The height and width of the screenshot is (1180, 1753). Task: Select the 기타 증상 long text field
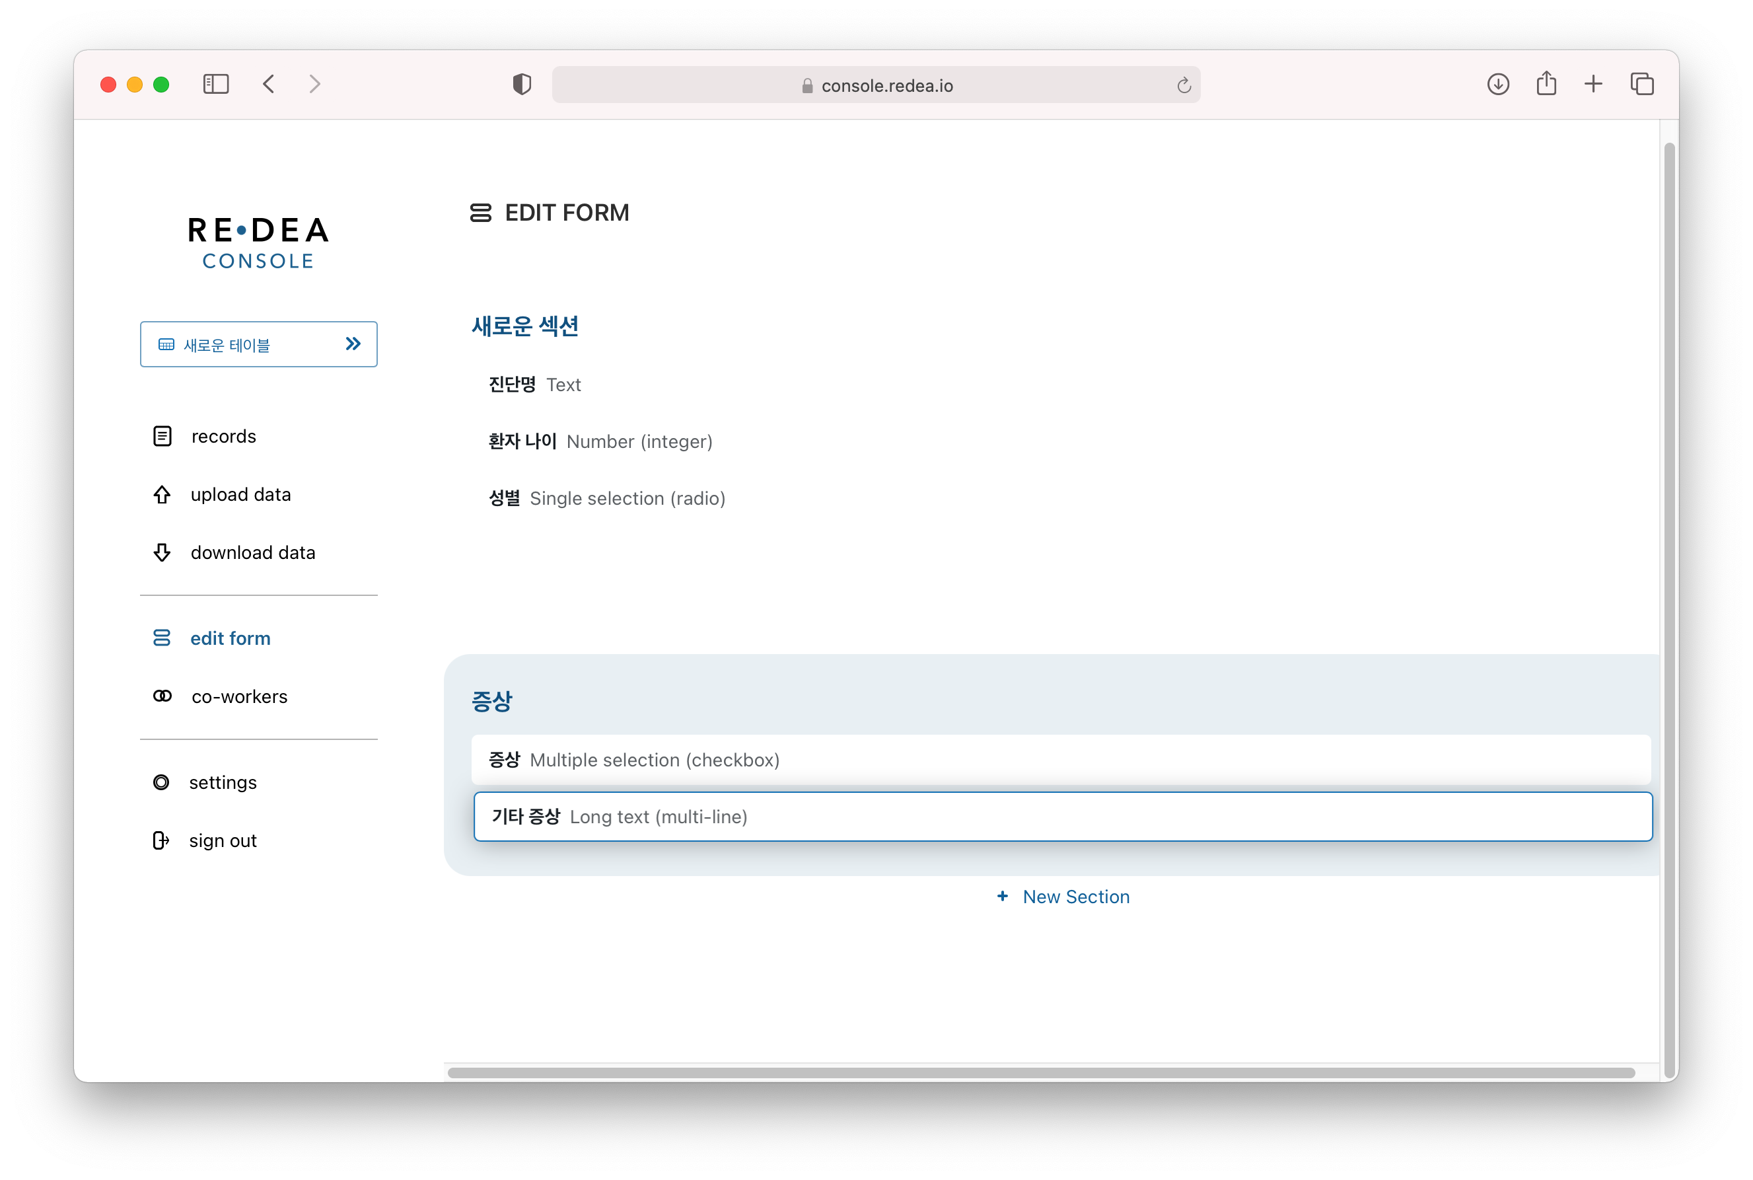click(1062, 817)
